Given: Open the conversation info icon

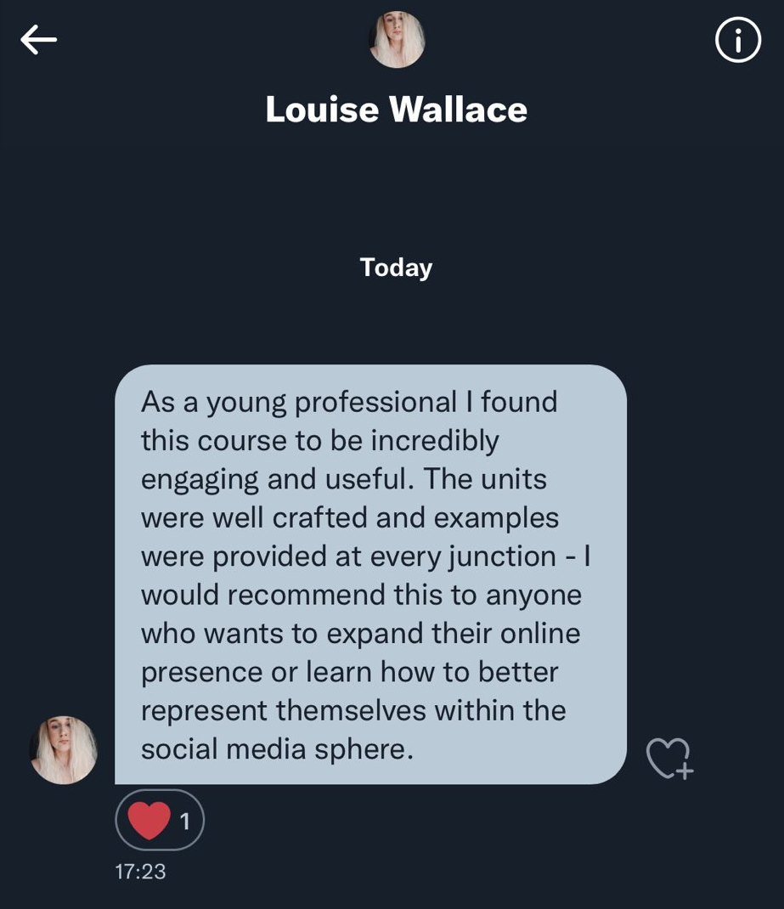Looking at the screenshot, I should (737, 39).
